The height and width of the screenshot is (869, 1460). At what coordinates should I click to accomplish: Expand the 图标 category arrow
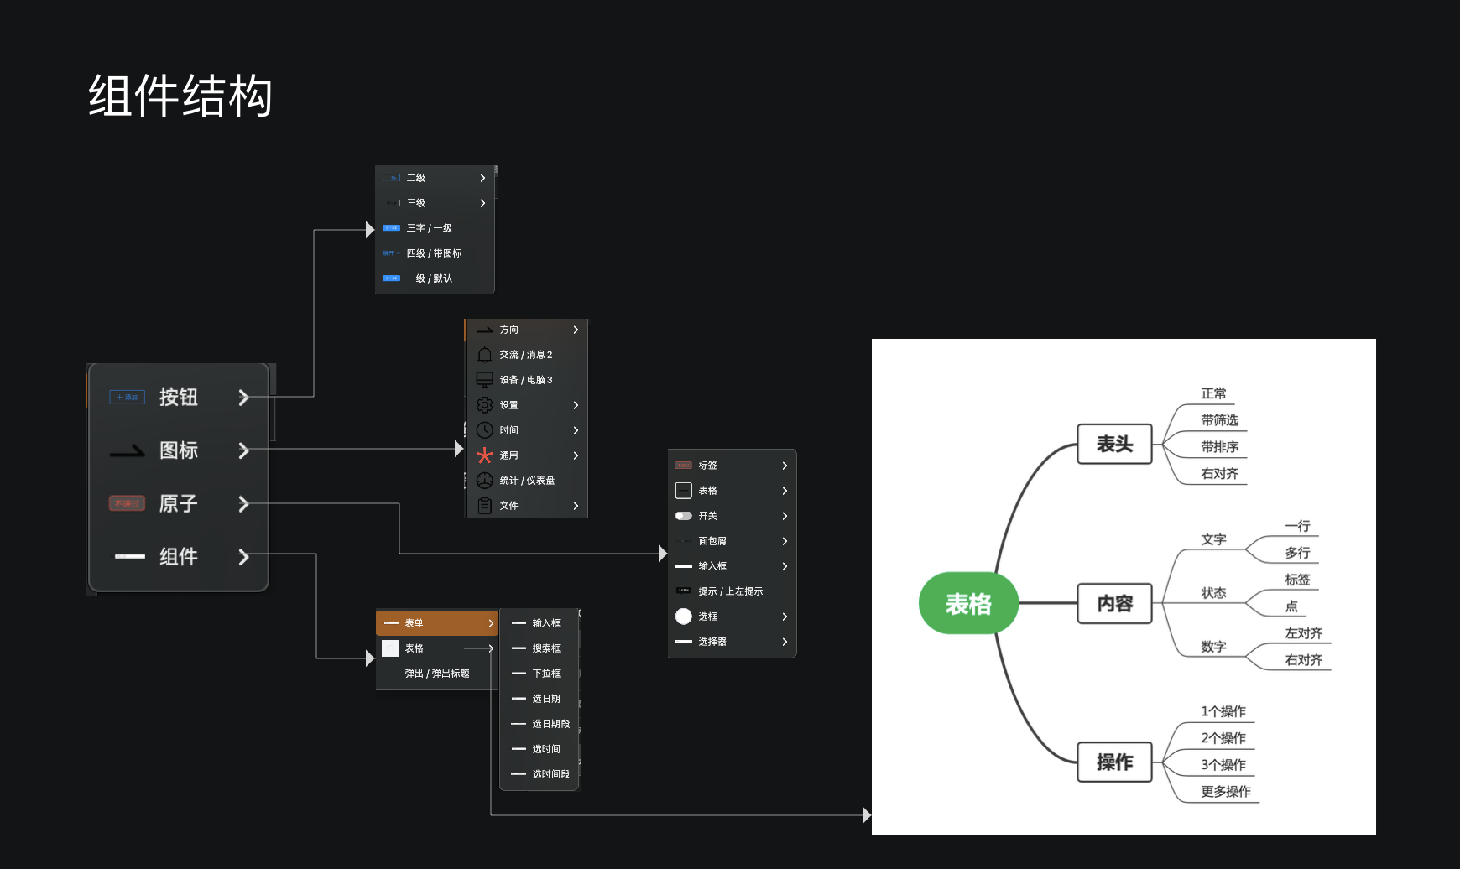tap(243, 450)
